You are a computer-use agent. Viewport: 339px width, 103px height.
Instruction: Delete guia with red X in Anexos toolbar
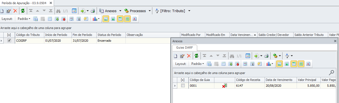189,56
